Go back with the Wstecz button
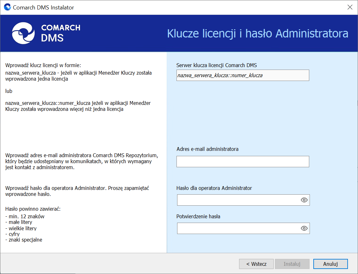Viewport: 358px width, 274px height. (256, 264)
